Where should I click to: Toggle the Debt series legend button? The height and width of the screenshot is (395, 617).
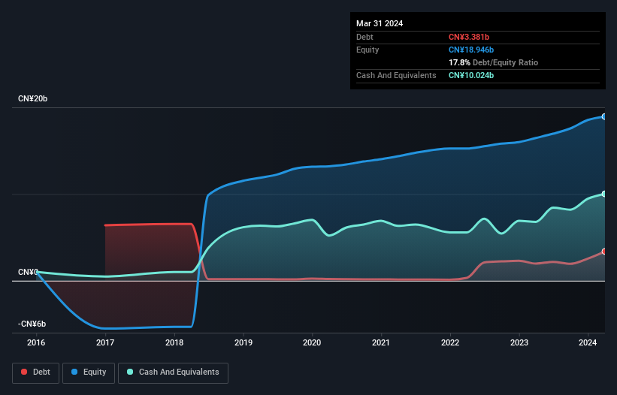pos(36,372)
